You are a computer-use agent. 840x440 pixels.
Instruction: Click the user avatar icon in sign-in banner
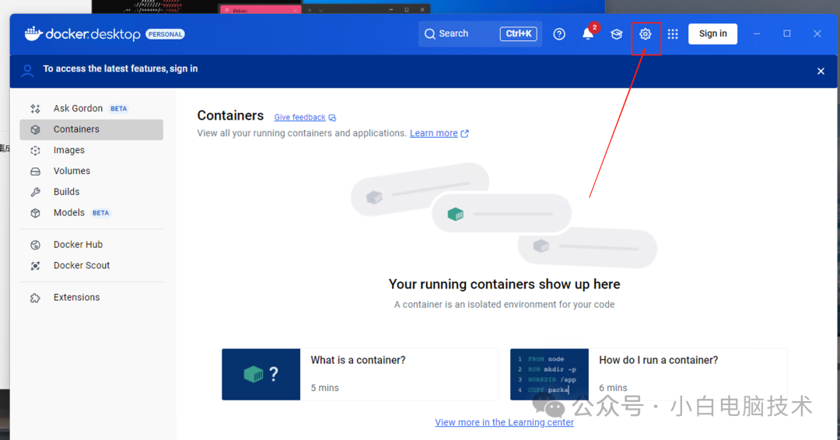tap(27, 70)
